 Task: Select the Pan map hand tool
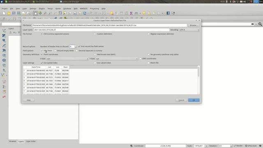coord(35,13)
